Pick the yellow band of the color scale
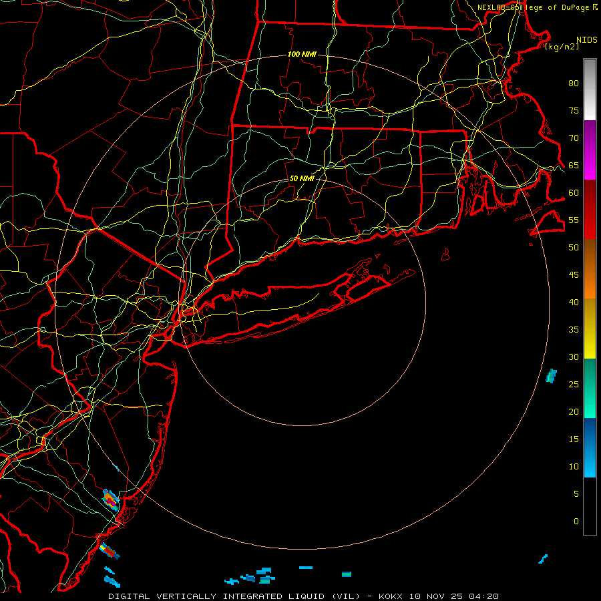The image size is (601, 601). coord(590,329)
